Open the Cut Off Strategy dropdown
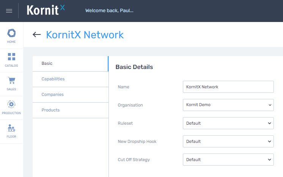Image resolution: width=283 pixels, height=177 pixels. (228, 160)
